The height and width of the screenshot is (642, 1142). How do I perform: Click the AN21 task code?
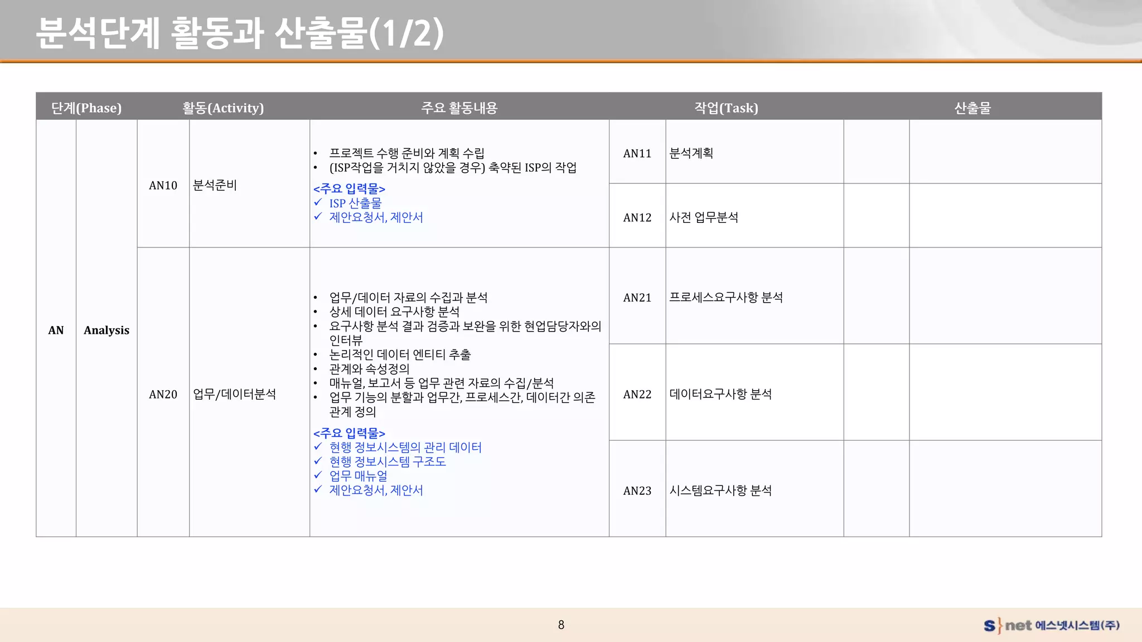coord(637,298)
